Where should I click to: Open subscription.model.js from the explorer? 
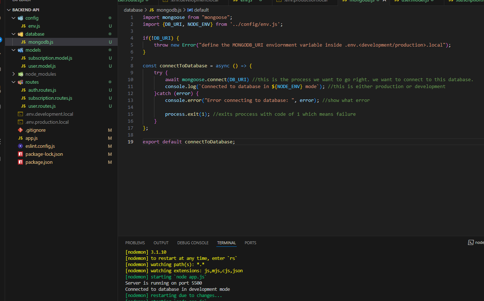click(50, 58)
